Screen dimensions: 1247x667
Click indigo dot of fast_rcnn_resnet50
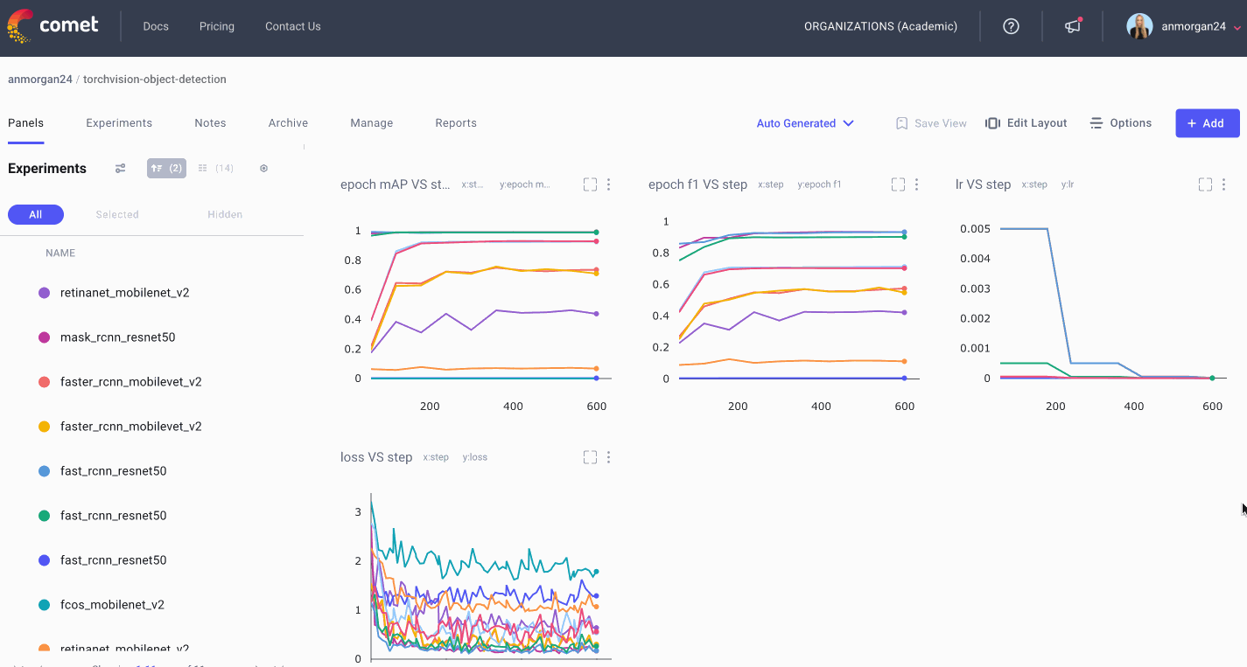(x=45, y=560)
